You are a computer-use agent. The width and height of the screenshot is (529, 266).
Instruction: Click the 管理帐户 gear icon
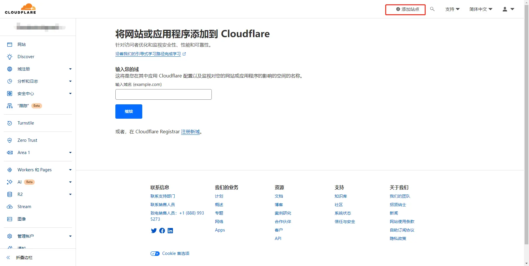pos(10,236)
